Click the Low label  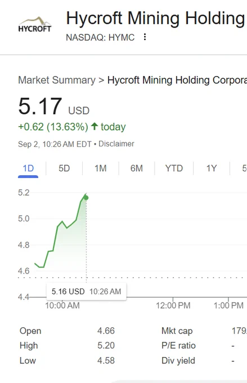coord(28,360)
